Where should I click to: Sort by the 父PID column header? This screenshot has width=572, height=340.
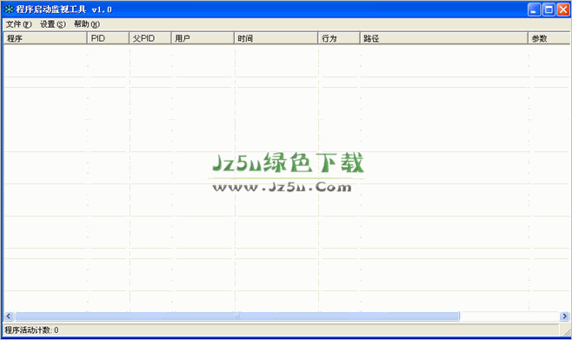coord(150,38)
